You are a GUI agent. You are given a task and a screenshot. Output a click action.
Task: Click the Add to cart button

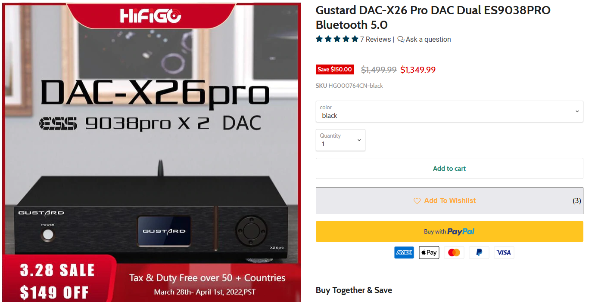coord(449,168)
